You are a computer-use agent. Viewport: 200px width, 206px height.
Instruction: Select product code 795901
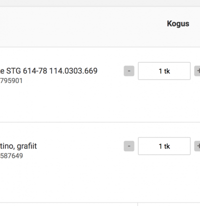click(x=11, y=81)
